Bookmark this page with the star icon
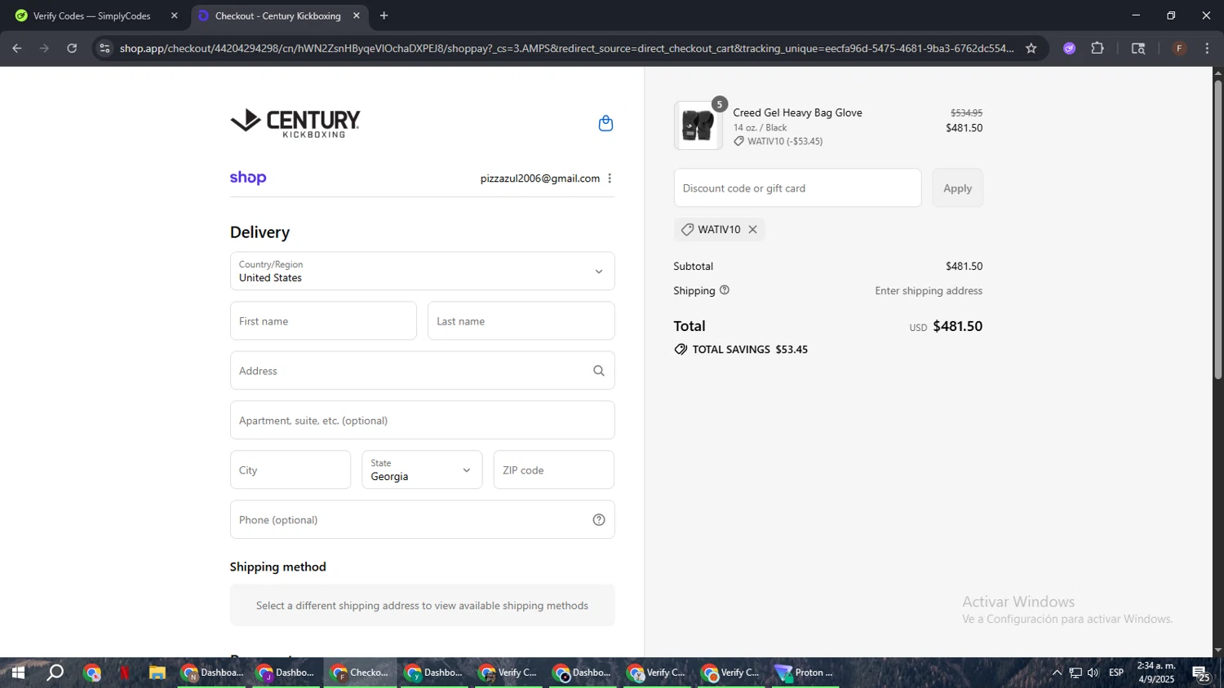This screenshot has width=1224, height=688. tap(1031, 48)
